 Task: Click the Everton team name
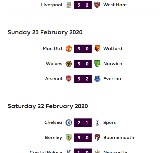[x=112, y=79]
